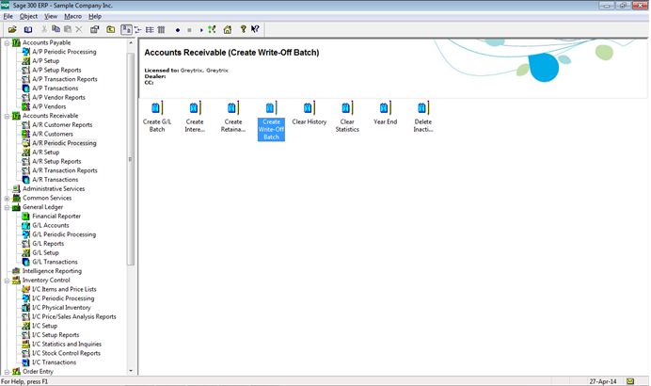Click the macro edit icon beside home
The height and width of the screenshot is (386, 651).
click(x=213, y=29)
